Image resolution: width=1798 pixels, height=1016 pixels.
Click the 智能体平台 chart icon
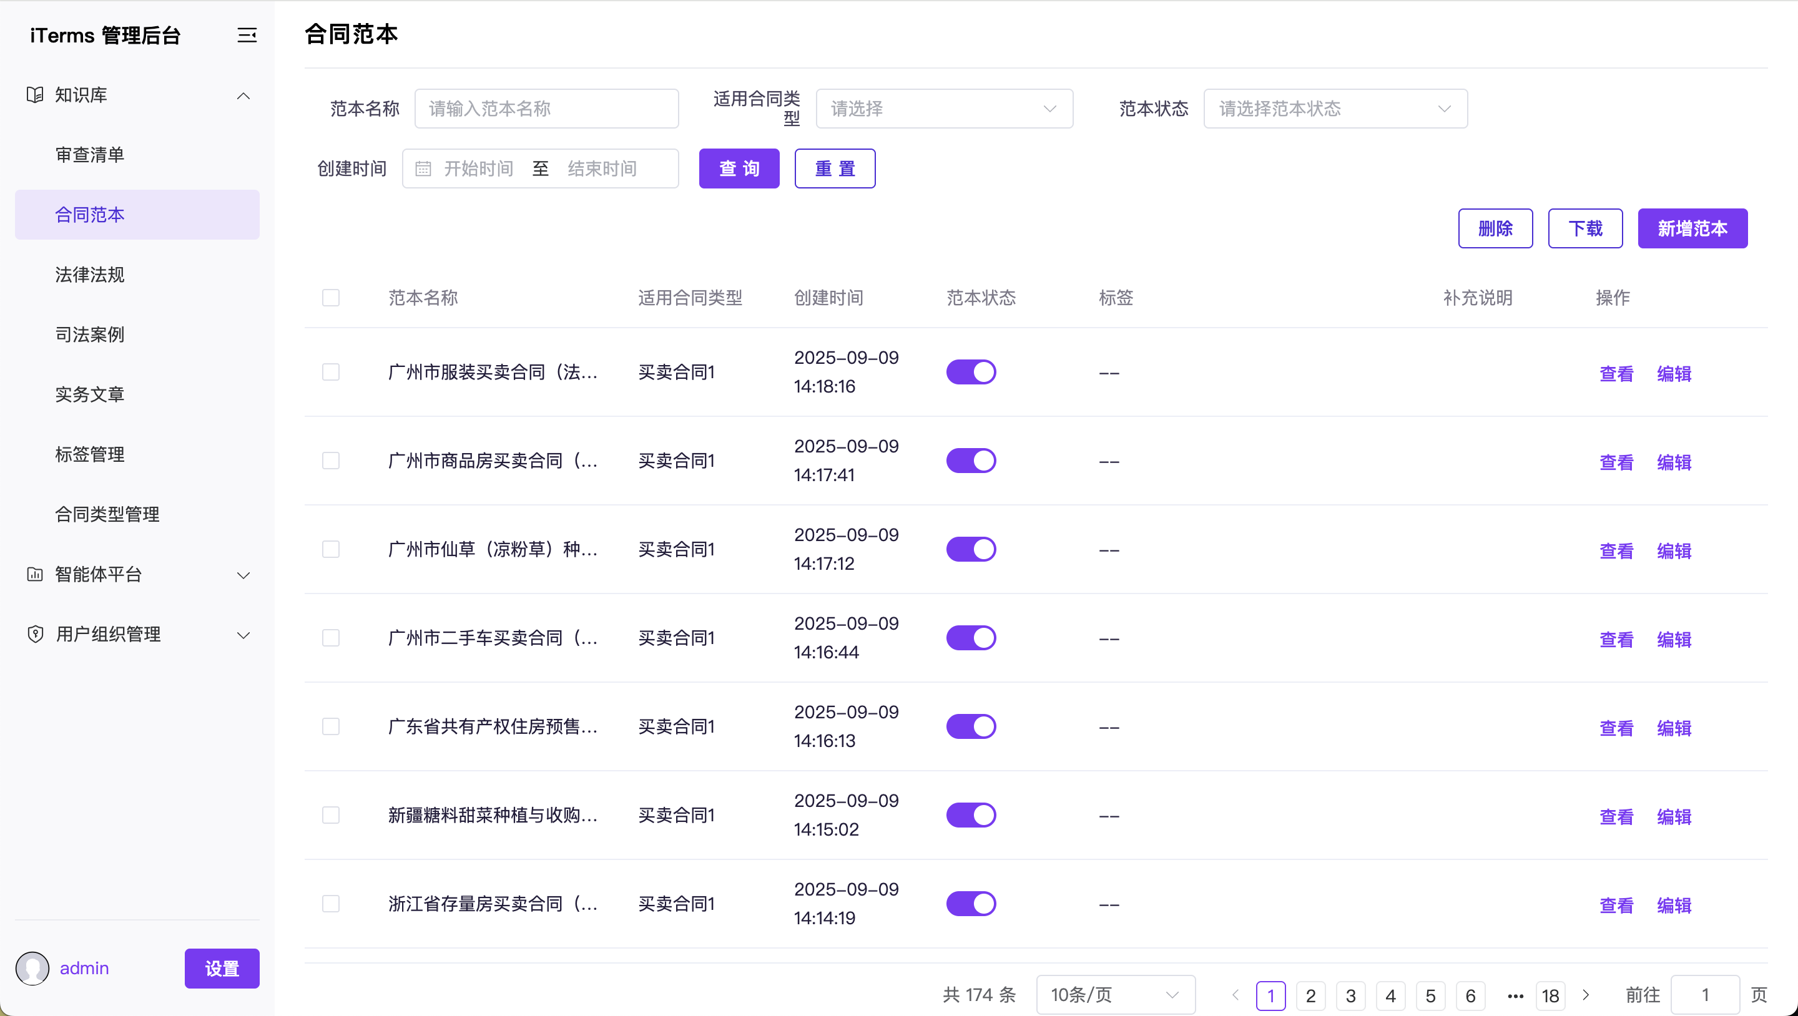point(35,574)
